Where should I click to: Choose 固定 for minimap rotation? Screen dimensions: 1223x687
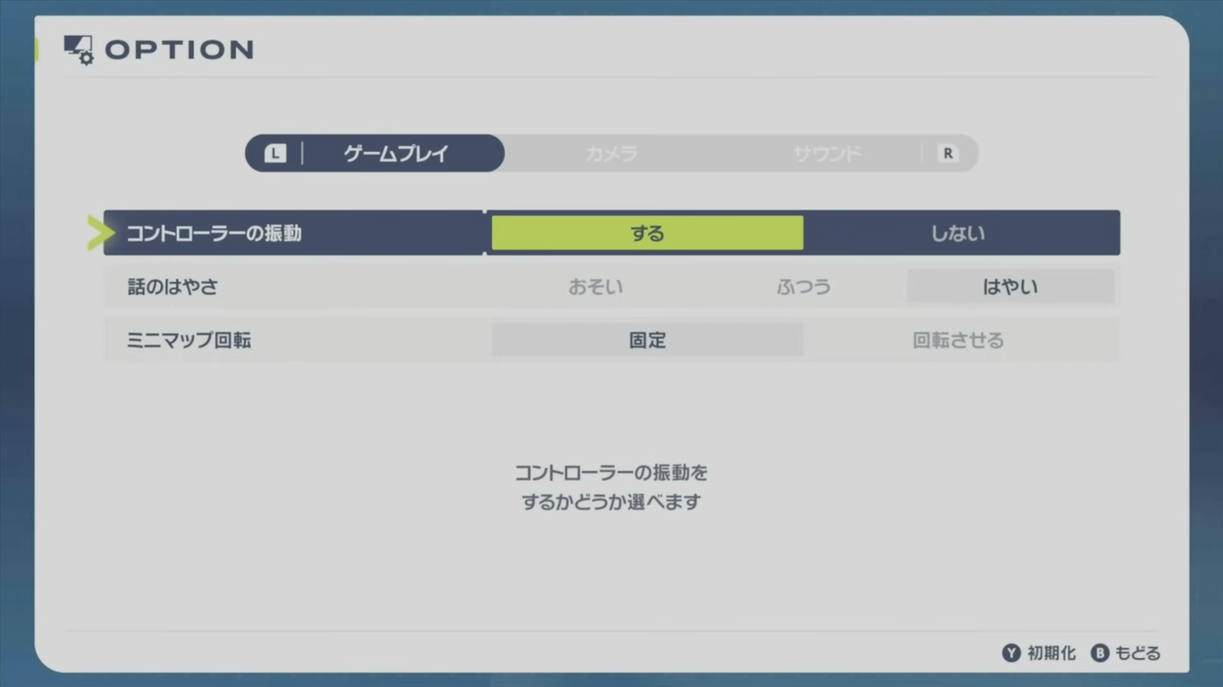pyautogui.click(x=647, y=341)
